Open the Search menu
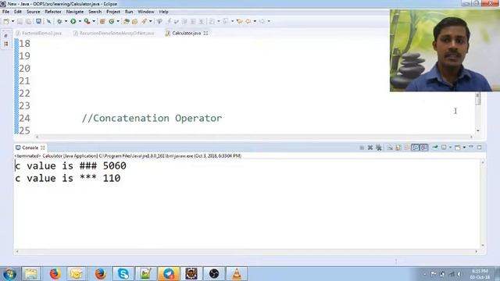Viewport: 500px width, 281px height. click(95, 12)
